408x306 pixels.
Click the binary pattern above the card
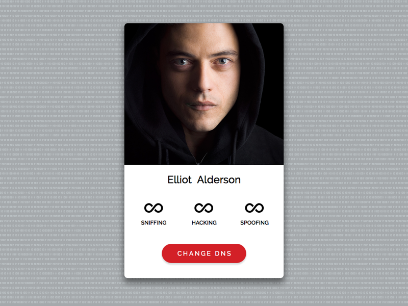click(x=204, y=11)
